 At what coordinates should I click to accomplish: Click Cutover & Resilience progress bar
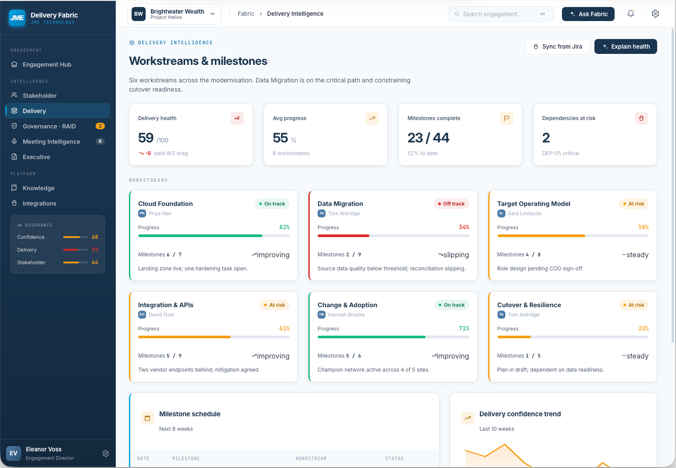573,337
